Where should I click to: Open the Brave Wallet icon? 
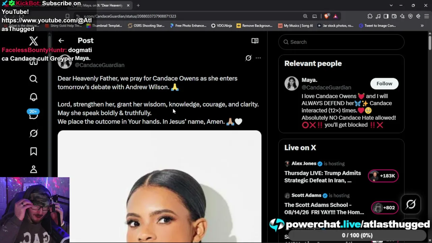click(394, 16)
